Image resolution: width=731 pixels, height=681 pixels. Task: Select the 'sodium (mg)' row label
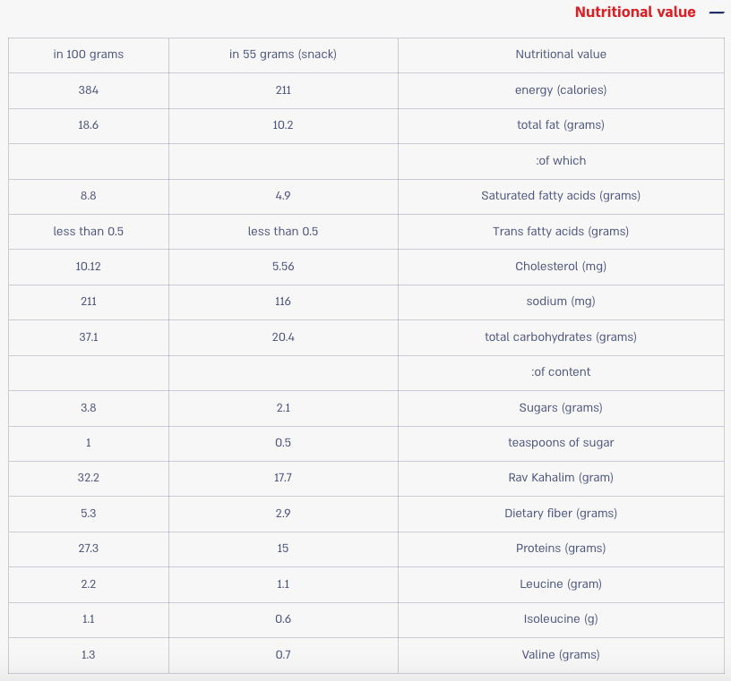click(561, 302)
